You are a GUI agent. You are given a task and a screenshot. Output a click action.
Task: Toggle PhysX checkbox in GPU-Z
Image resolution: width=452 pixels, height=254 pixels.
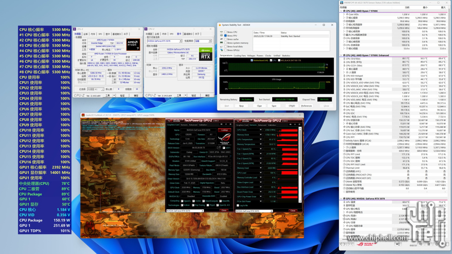pyautogui.click(x=208, y=205)
